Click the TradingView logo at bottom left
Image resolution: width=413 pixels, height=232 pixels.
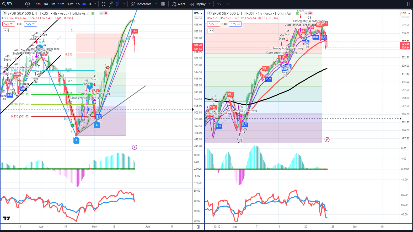[x=7, y=218]
